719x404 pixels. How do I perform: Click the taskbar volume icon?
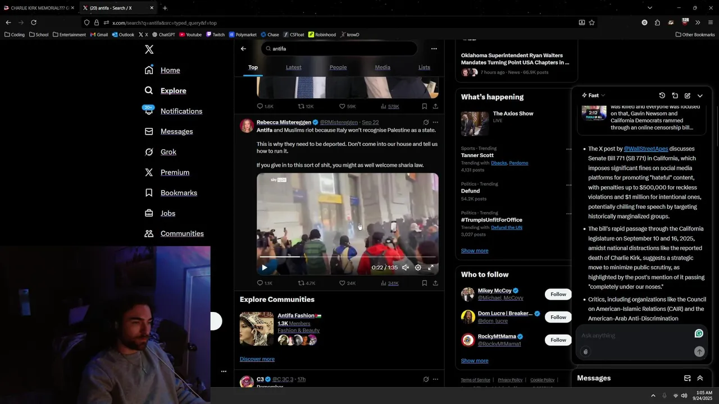click(x=684, y=396)
